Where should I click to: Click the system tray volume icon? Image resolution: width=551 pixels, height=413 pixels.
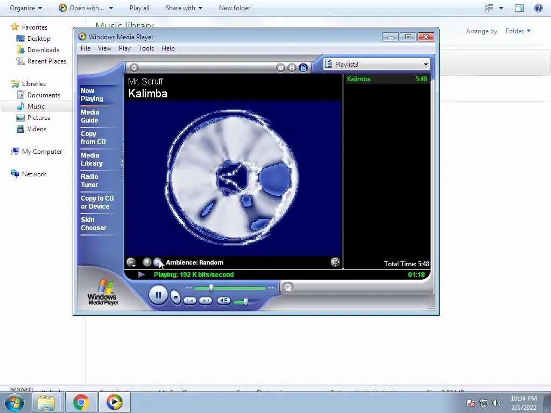[497, 403]
